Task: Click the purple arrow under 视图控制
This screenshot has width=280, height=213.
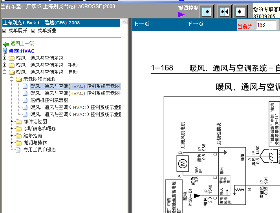Action: [181, 15]
